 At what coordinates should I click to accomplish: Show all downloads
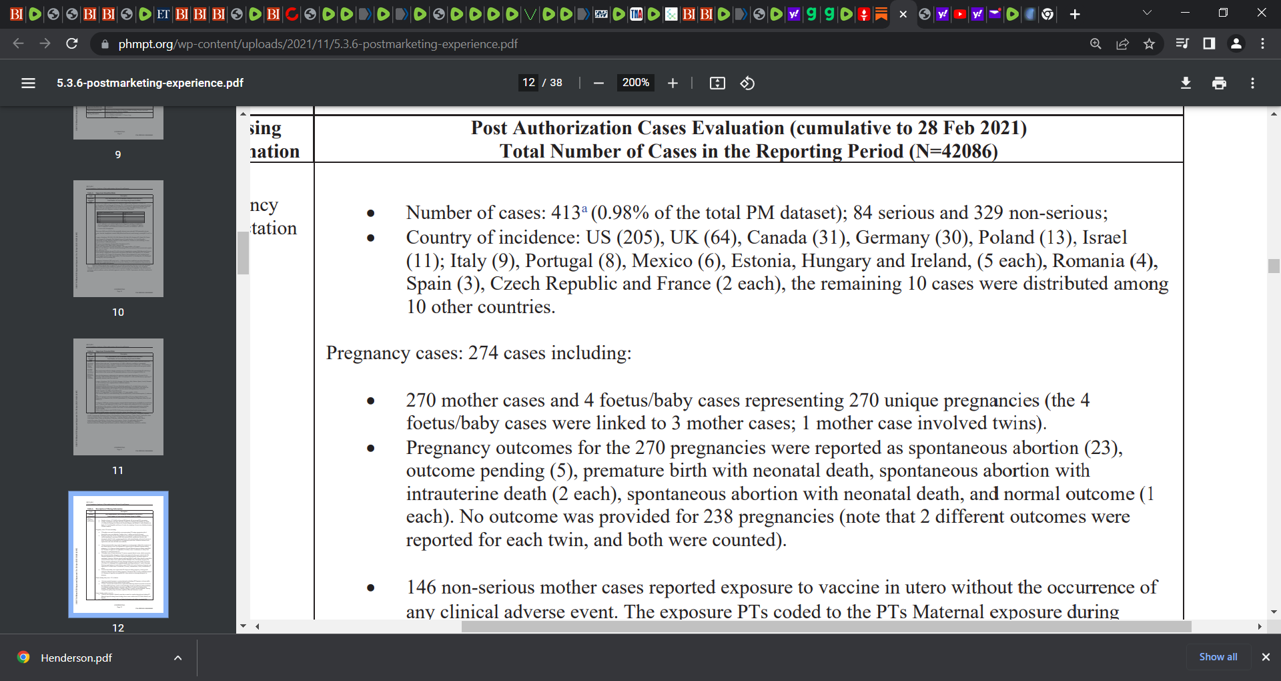coord(1218,657)
